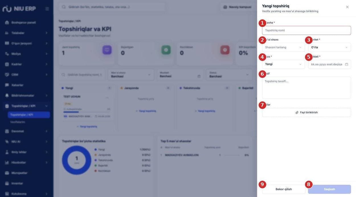Click the deadline date-time input field

(x=330, y=64)
